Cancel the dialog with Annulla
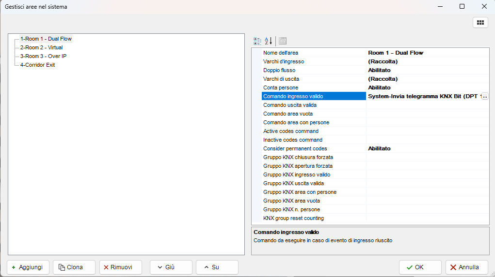 click(x=466, y=267)
